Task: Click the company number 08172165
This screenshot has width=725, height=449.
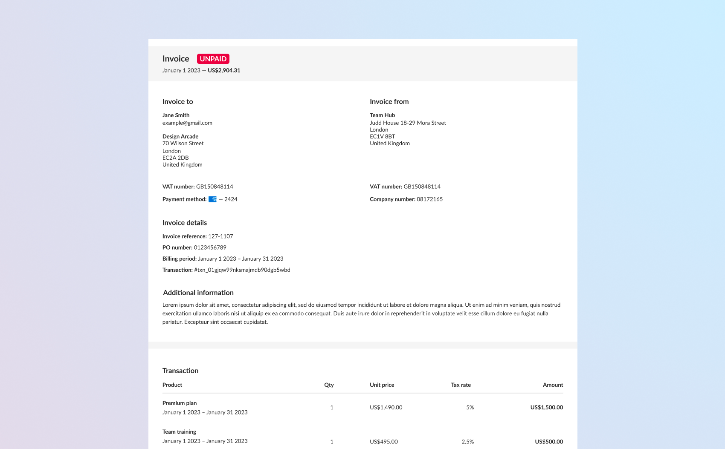Action: point(429,199)
